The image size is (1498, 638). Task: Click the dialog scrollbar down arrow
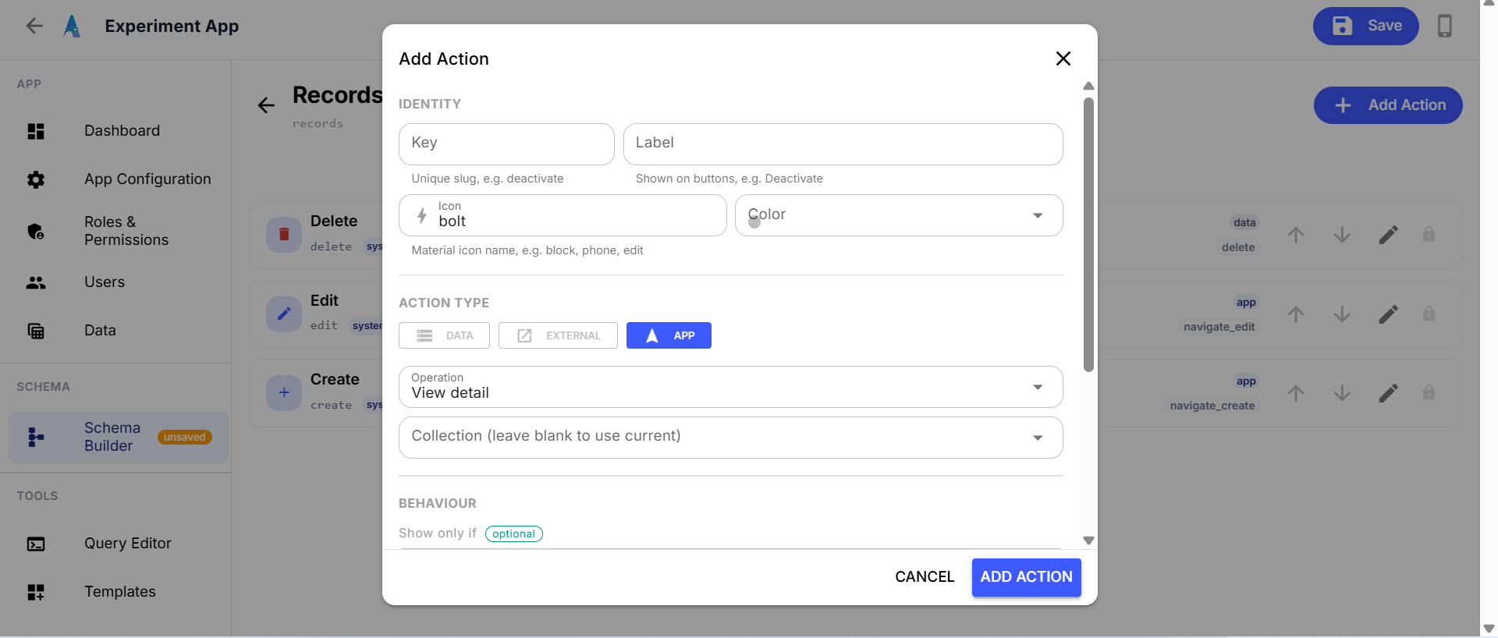click(1088, 541)
